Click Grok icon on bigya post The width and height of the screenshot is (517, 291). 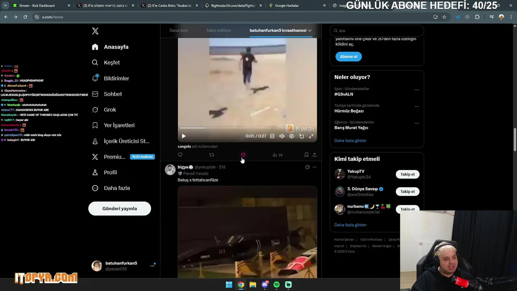[307, 167]
